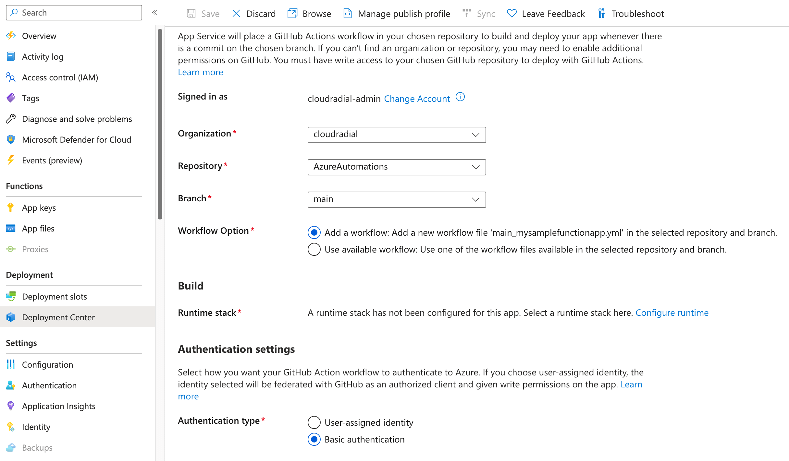Select Add a workflow radio button
The width and height of the screenshot is (789, 461).
tap(314, 232)
